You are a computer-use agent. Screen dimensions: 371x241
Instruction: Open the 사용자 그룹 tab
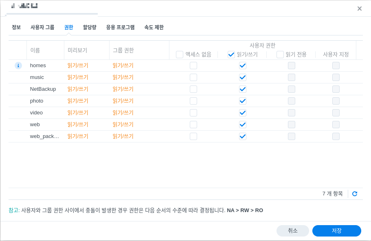click(42, 27)
